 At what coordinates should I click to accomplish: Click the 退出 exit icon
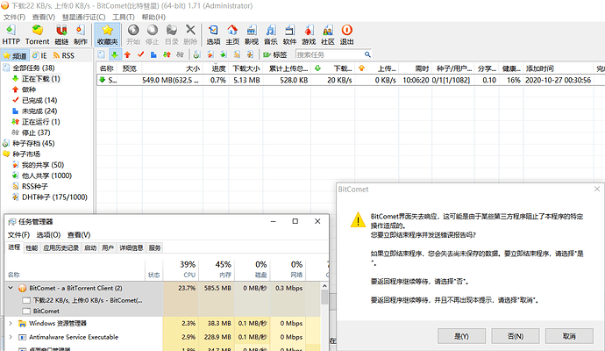tap(346, 35)
